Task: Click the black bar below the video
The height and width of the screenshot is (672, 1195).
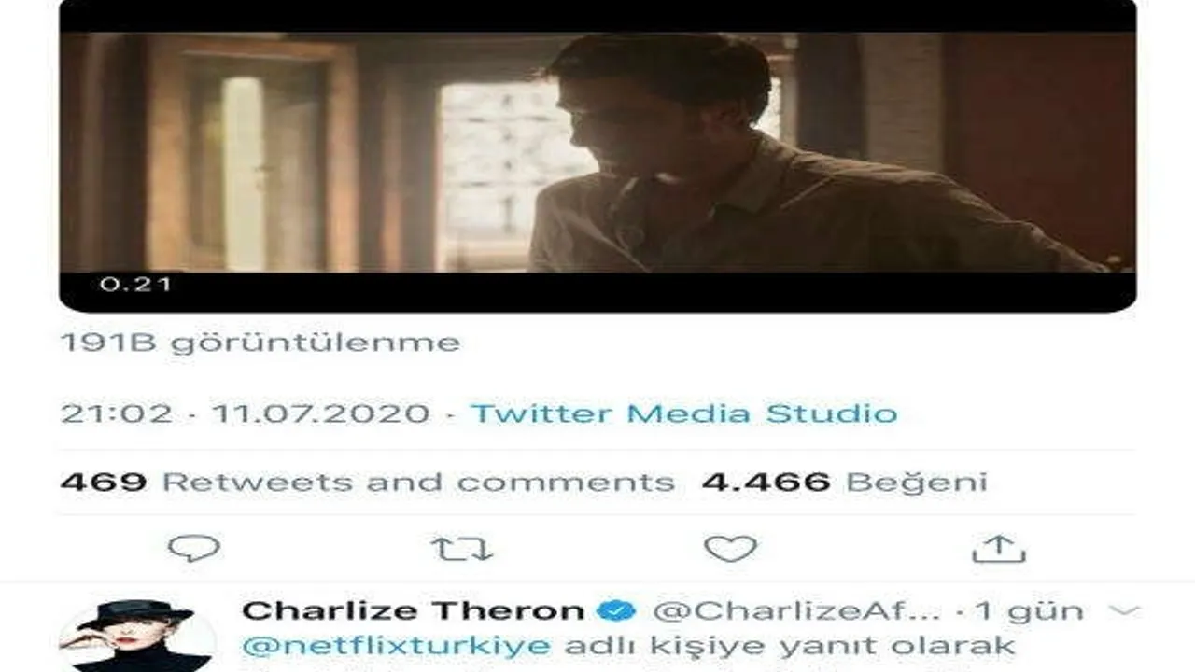Action: [597, 292]
